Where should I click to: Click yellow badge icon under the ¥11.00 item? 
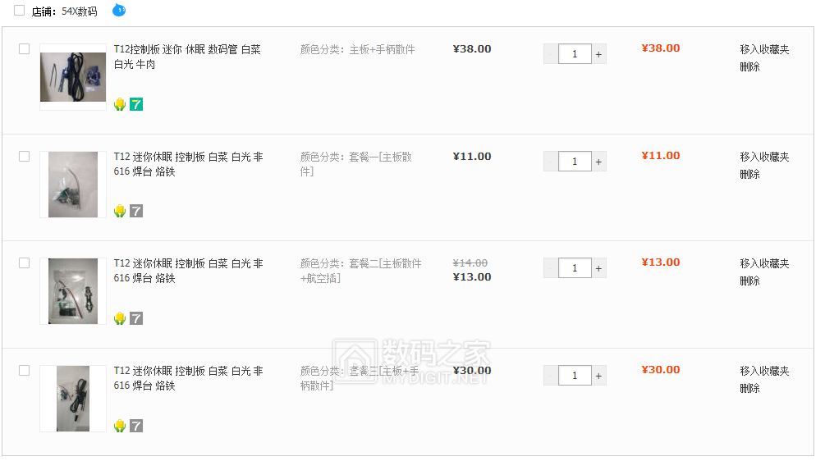click(x=120, y=211)
